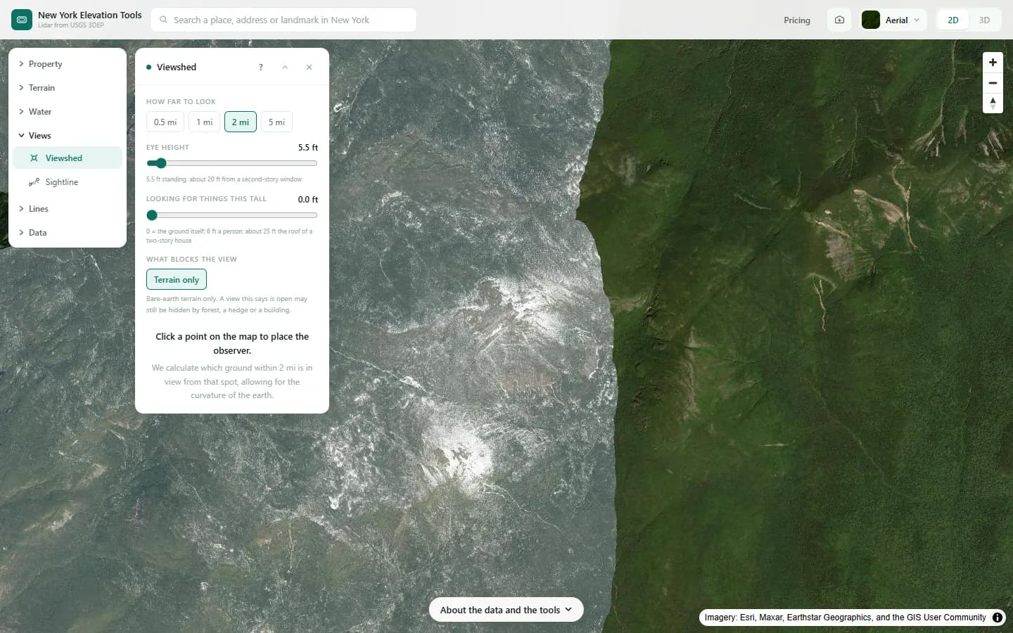1013x633 pixels.
Task: Switch map to 3D mode
Action: point(984,20)
